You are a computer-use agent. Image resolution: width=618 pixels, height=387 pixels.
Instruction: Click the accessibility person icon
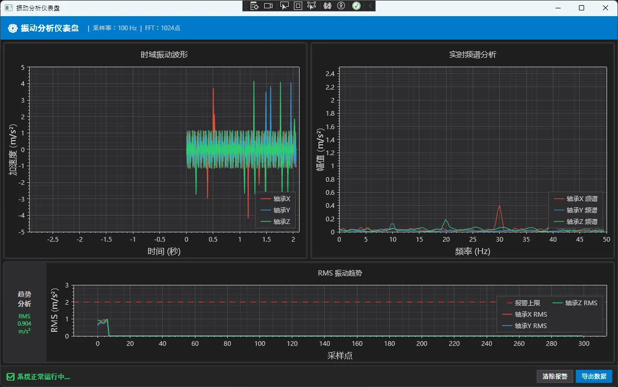(x=341, y=6)
